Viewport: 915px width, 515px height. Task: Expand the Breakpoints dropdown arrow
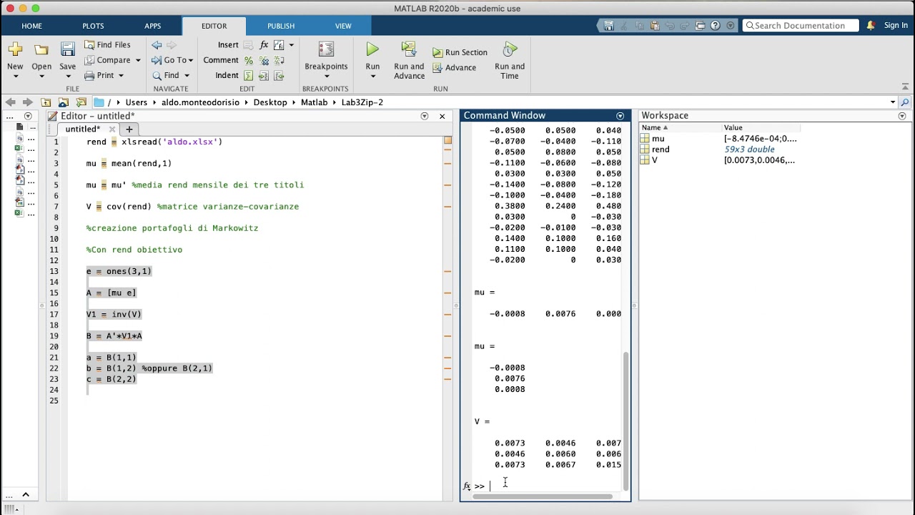coord(326,77)
